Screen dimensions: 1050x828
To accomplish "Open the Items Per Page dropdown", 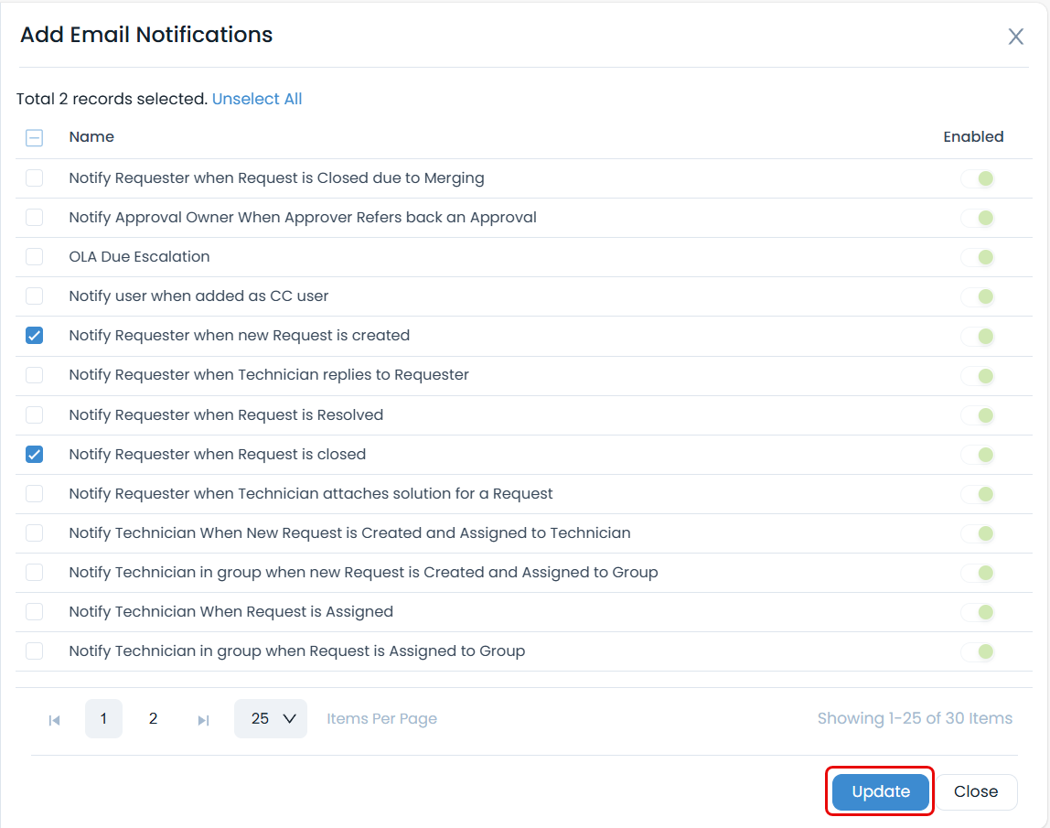I will point(271,718).
